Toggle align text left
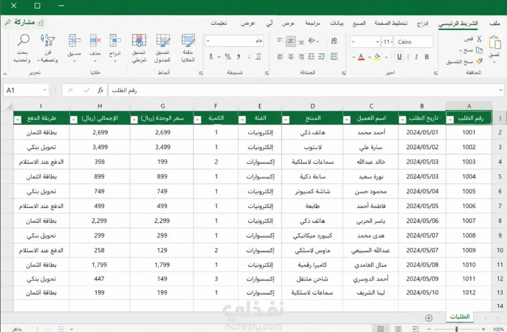Image resolution: width=507 pixels, height=332 pixels. click(x=280, y=57)
